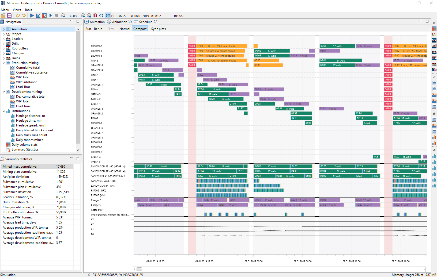Open the red flags icon in right sidebar
Image resolution: width=437 pixels, height=277 pixels.
tap(434, 34)
